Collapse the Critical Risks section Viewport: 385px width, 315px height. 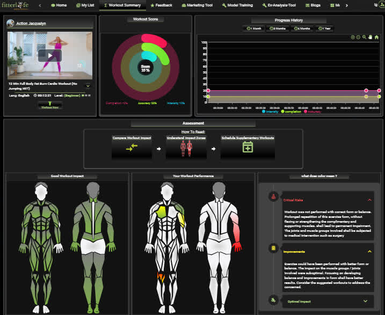[369, 200]
